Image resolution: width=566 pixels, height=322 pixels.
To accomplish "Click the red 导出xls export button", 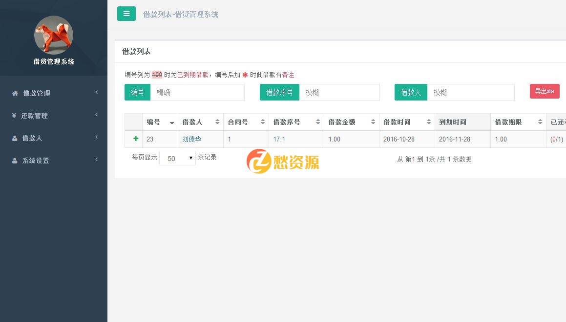I will pos(544,91).
